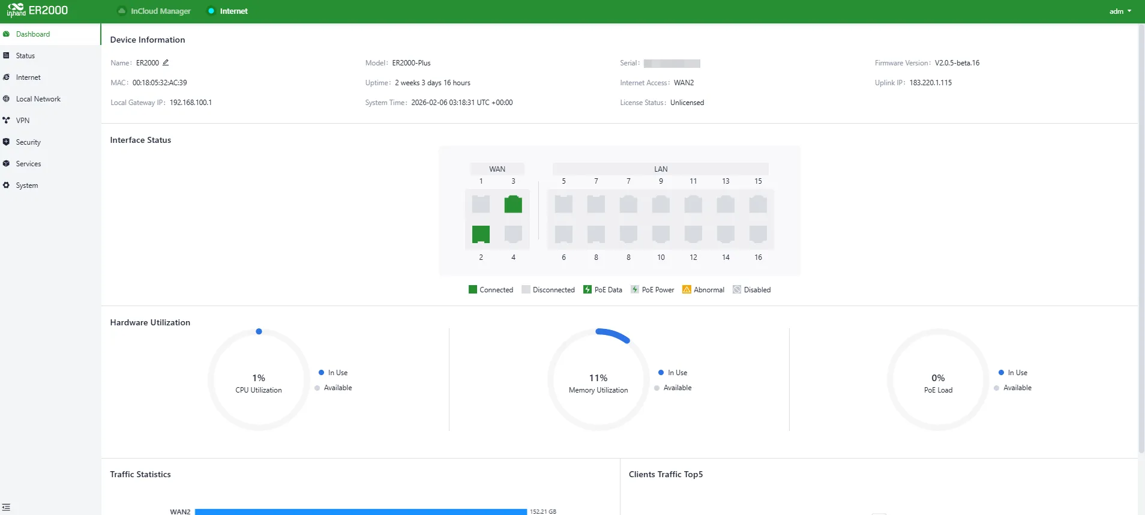Select LAN port 12 icon
1145x515 pixels.
click(693, 234)
